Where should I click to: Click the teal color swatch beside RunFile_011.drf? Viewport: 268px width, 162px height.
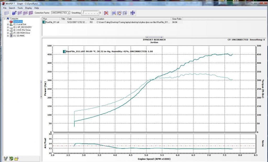(x=44, y=22)
